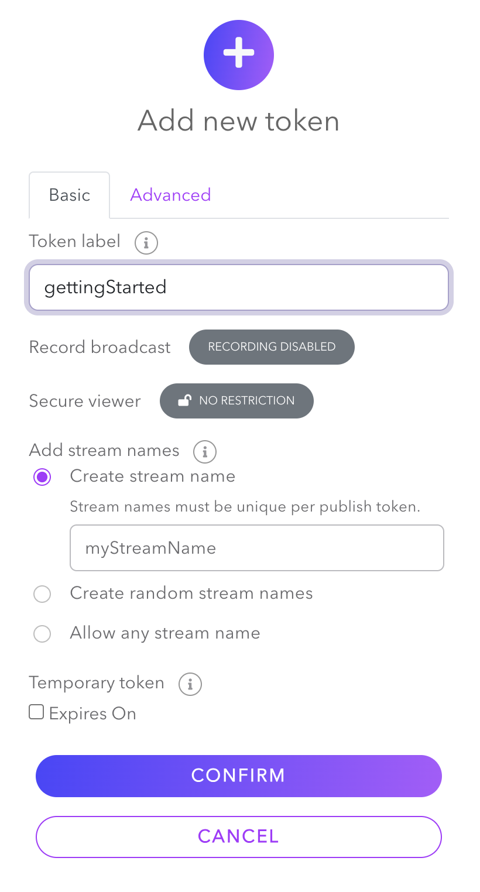Click info icon next to Add stream names

tap(205, 451)
